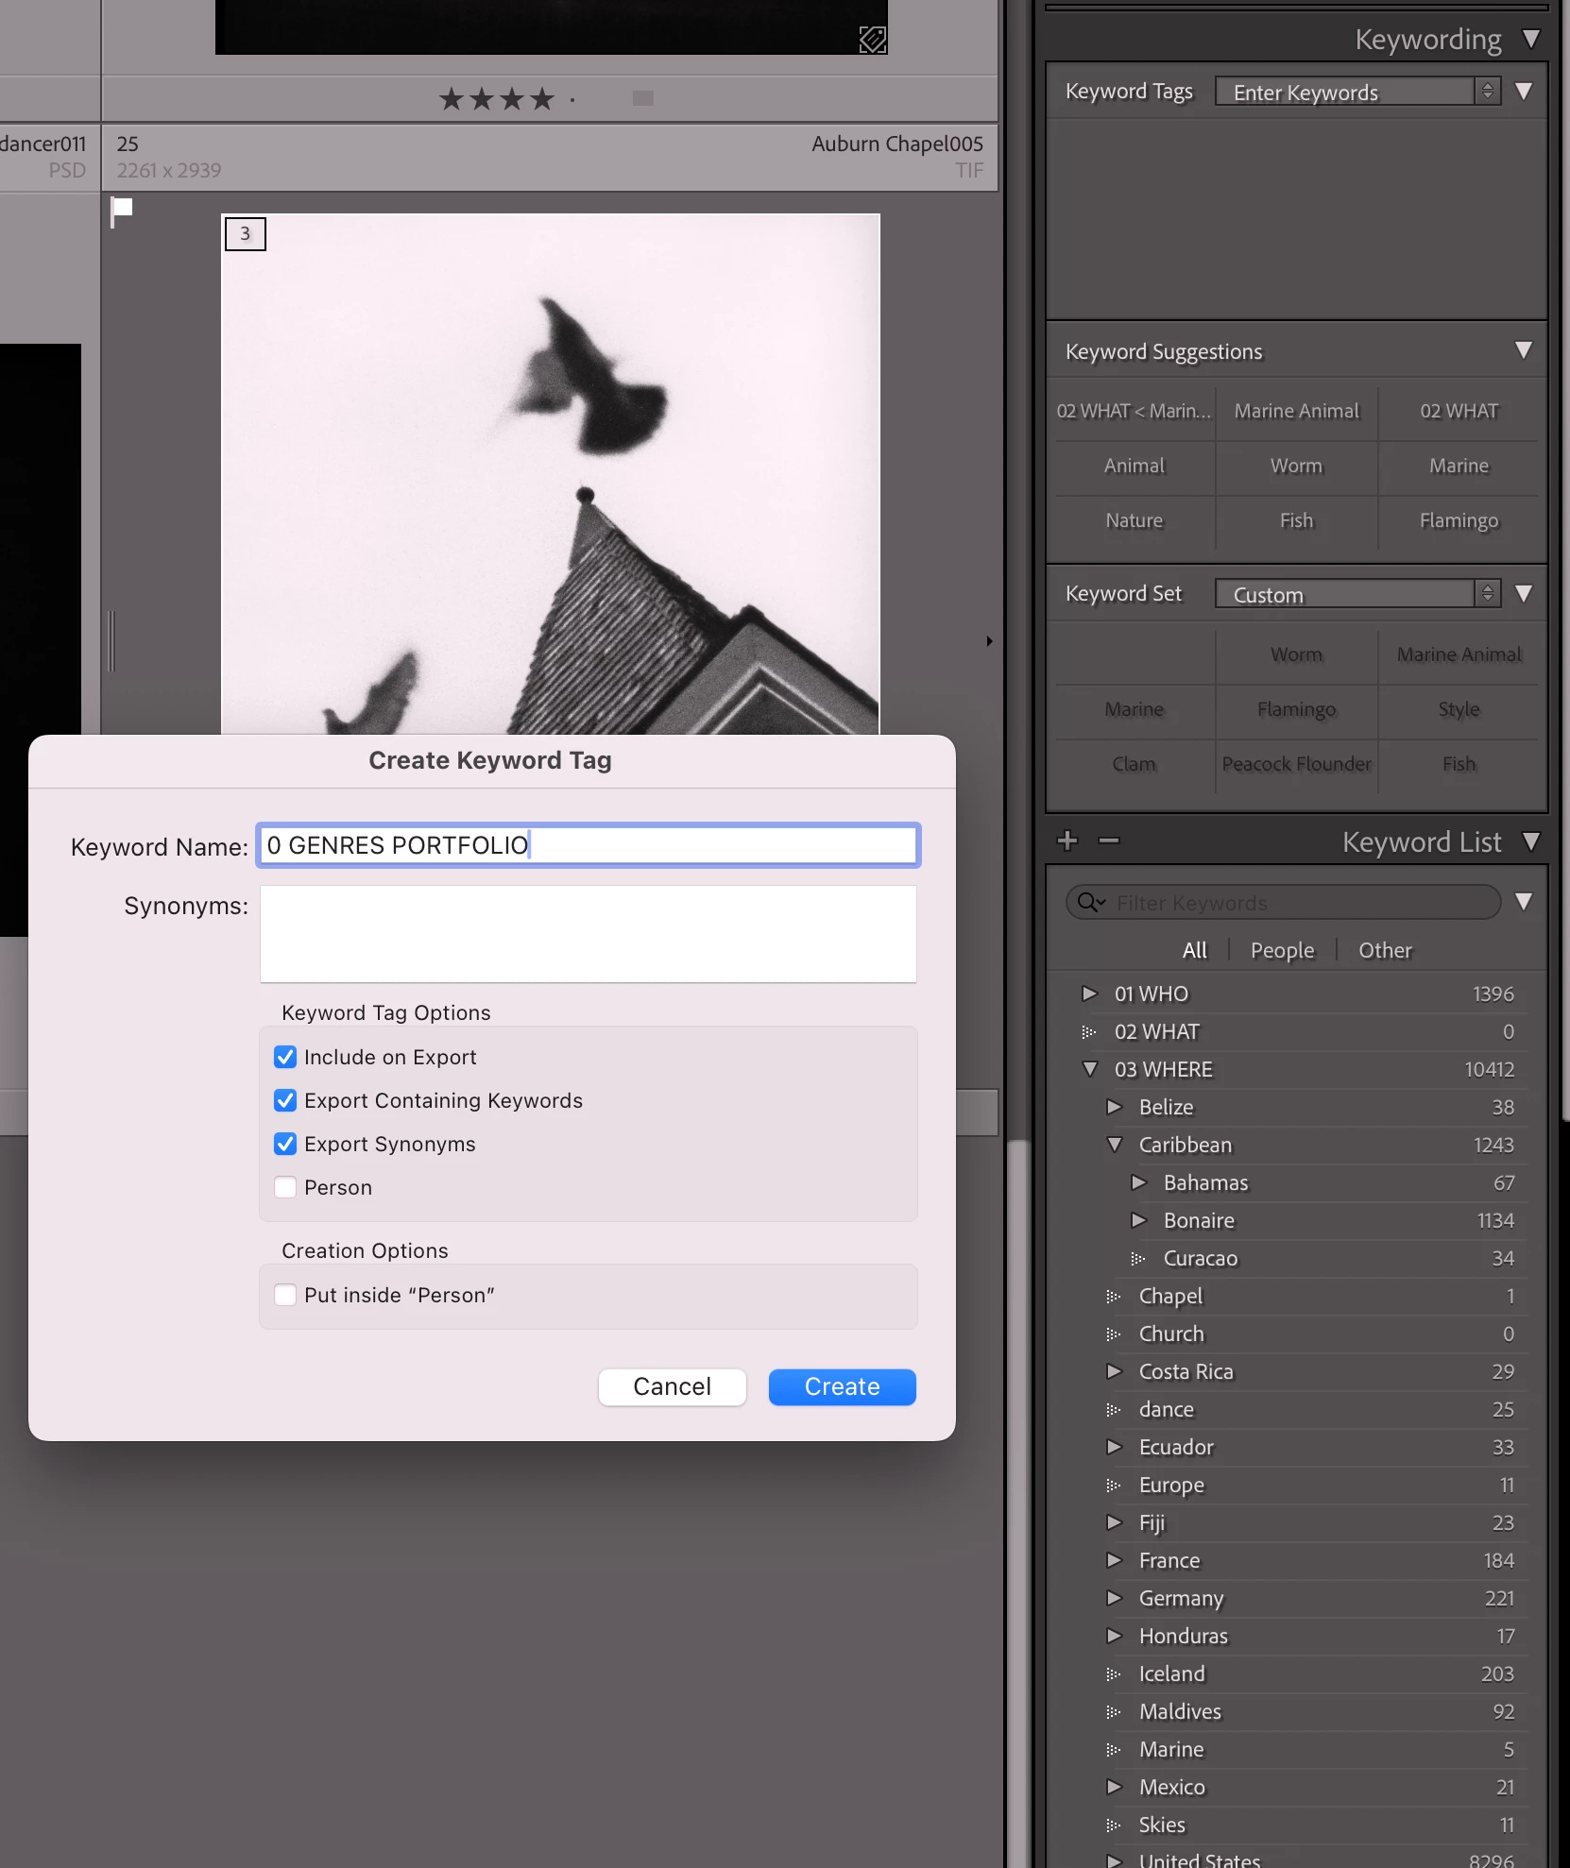
Task: Click the metadata badge on top thumbnail
Action: click(x=872, y=40)
